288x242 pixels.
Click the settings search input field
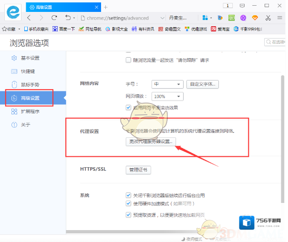pos(277,42)
